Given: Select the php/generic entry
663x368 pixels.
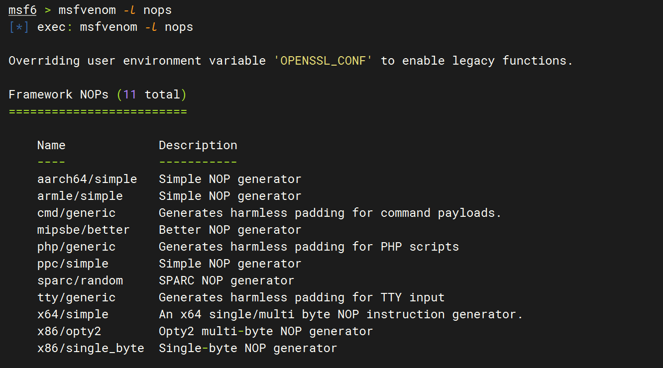Looking at the screenshot, I should (x=76, y=247).
